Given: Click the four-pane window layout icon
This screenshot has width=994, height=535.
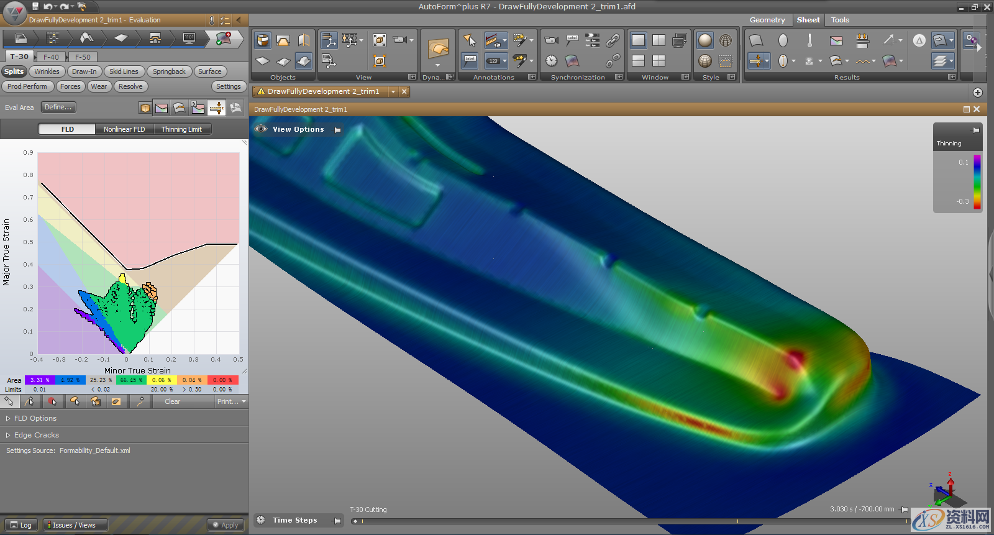Looking at the screenshot, I should (x=659, y=60).
